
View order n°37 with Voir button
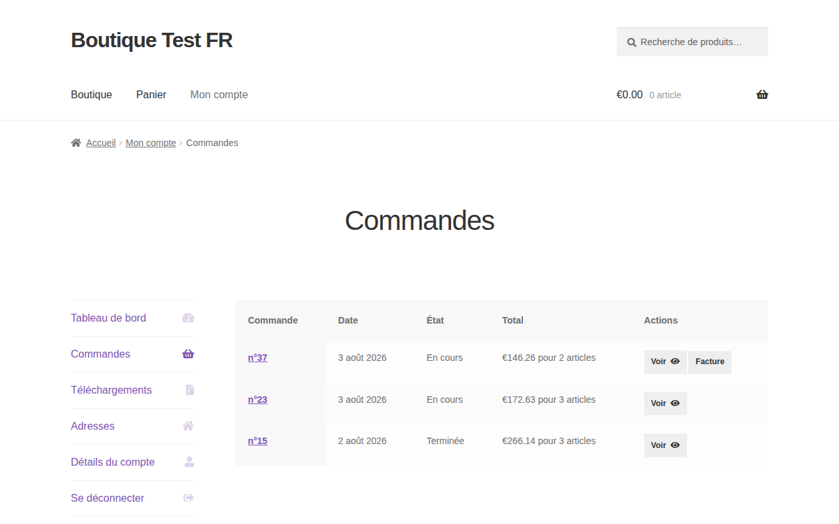coord(665,362)
